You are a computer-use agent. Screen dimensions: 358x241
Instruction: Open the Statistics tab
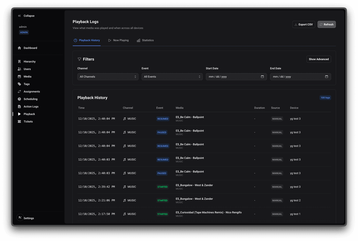[x=145, y=40]
